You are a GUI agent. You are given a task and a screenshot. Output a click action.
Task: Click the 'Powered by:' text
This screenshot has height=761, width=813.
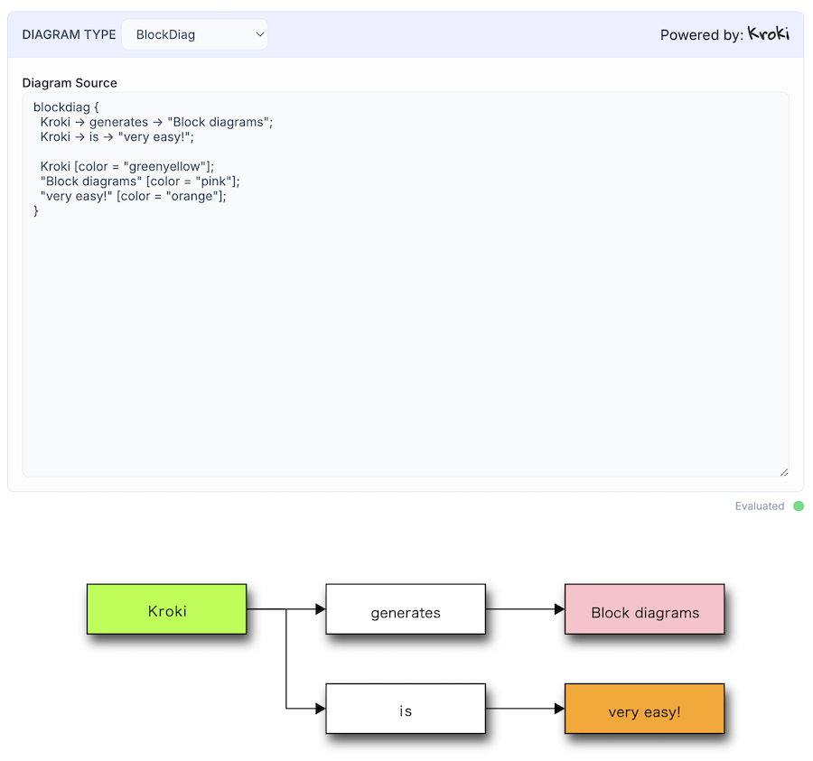[702, 34]
